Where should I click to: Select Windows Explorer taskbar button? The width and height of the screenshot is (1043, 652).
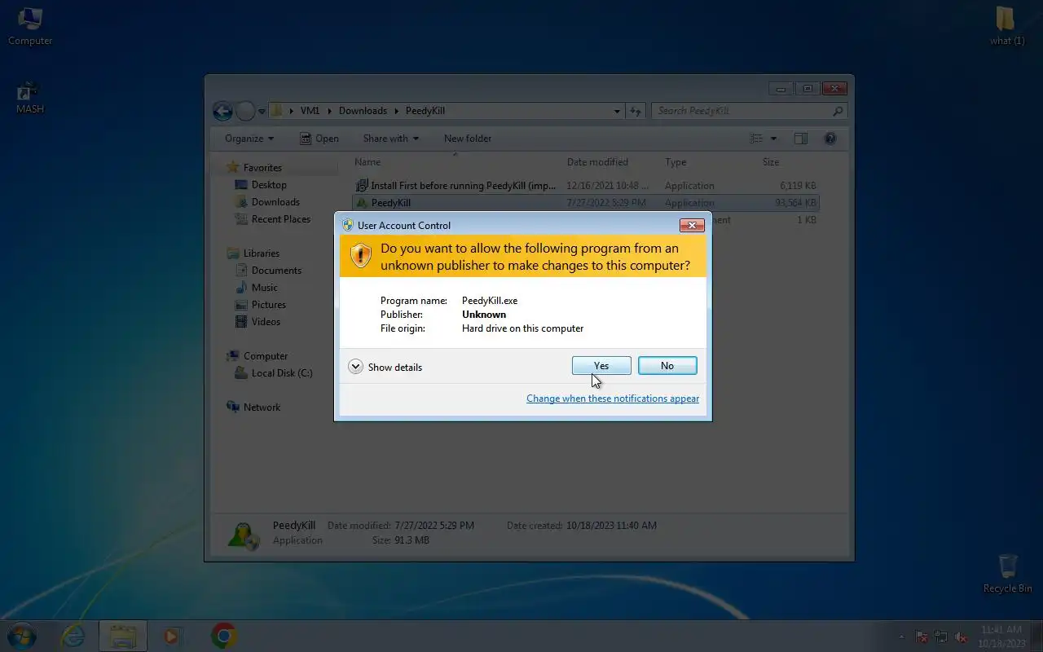click(123, 636)
